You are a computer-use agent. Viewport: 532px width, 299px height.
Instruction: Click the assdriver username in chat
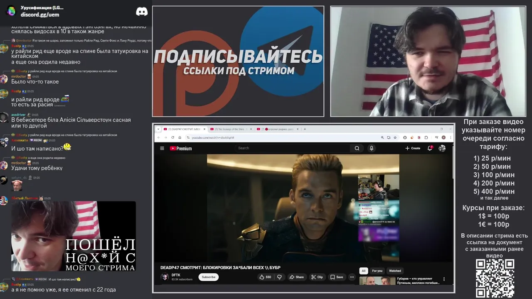tap(18, 115)
